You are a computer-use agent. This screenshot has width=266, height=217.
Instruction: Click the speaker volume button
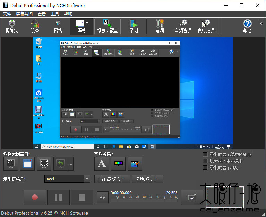coord(102,197)
